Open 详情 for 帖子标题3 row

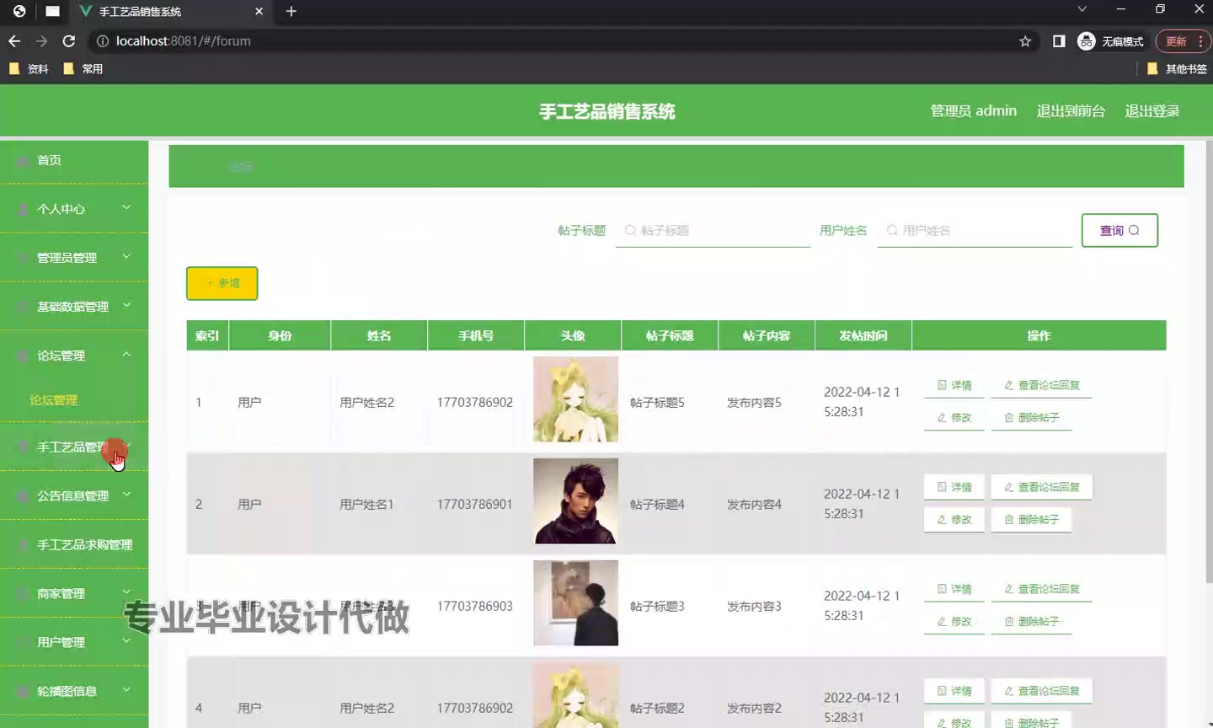954,589
